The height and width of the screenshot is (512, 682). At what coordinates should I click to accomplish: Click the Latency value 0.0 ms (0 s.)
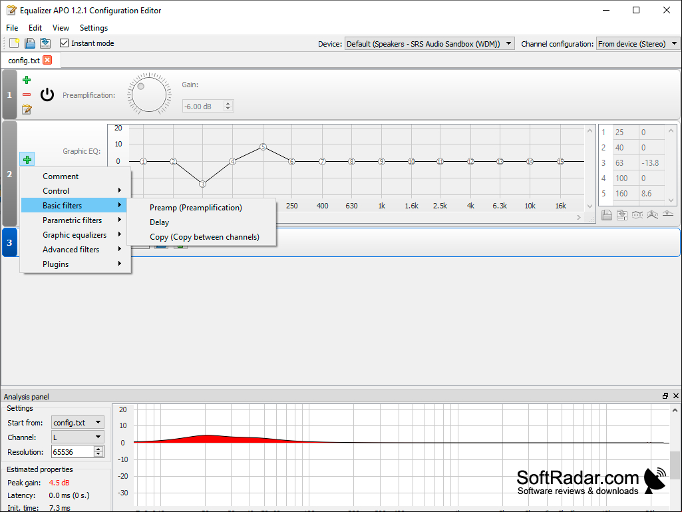(x=69, y=495)
